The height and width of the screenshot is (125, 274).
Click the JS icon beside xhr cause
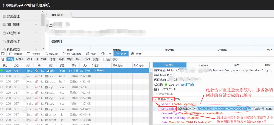point(48,71)
